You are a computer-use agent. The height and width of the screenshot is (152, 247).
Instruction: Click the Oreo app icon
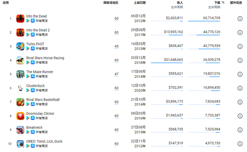[x=20, y=144]
